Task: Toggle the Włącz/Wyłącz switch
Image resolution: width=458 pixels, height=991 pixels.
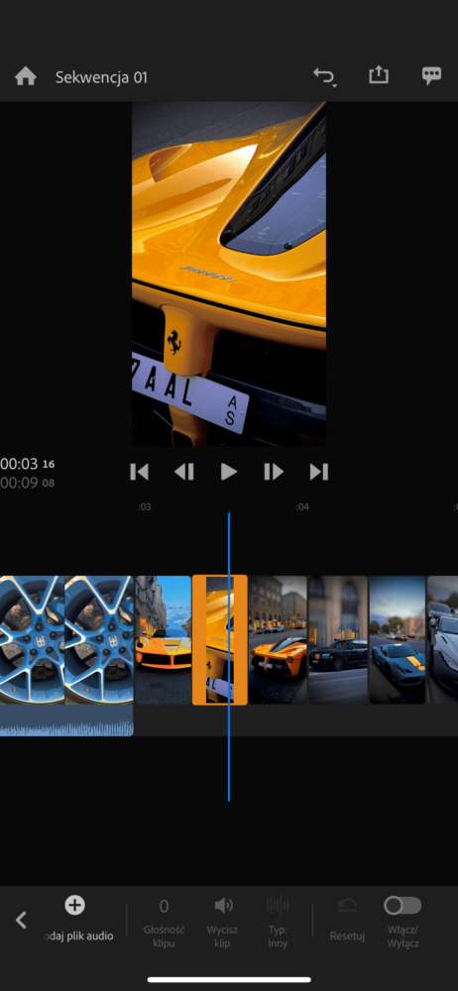Action: click(x=402, y=906)
